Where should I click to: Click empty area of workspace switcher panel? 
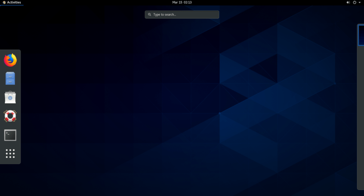coord(361,116)
